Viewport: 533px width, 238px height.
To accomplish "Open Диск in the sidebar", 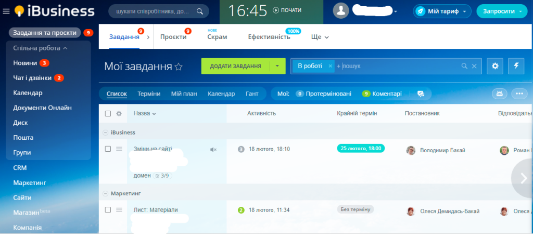I will (x=20, y=123).
